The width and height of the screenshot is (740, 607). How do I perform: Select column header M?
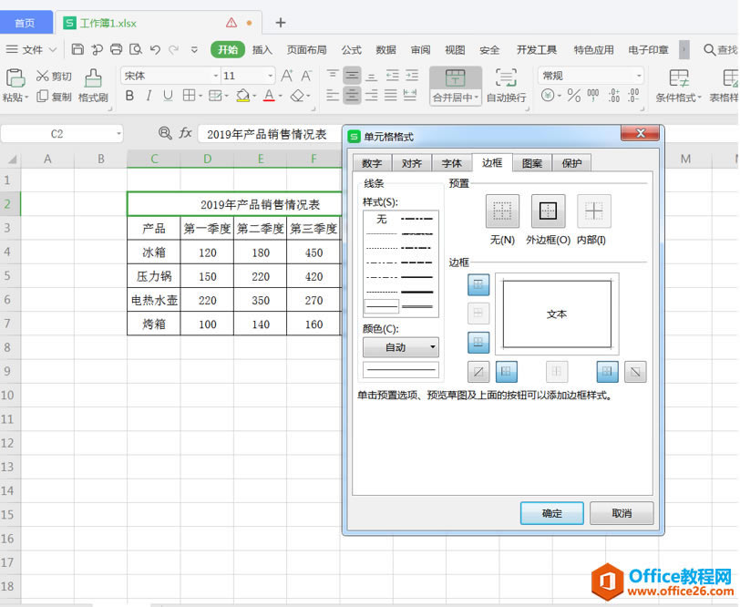pos(685,159)
